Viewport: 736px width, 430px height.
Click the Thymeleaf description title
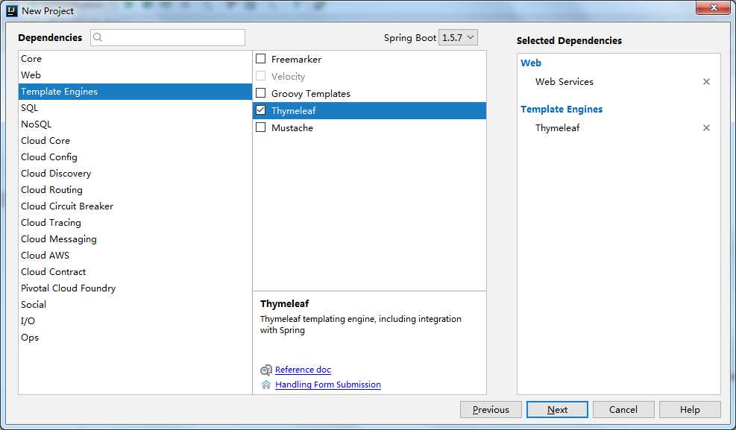click(284, 304)
